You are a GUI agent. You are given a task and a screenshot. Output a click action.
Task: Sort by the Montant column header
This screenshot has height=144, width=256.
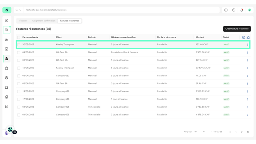point(200,37)
